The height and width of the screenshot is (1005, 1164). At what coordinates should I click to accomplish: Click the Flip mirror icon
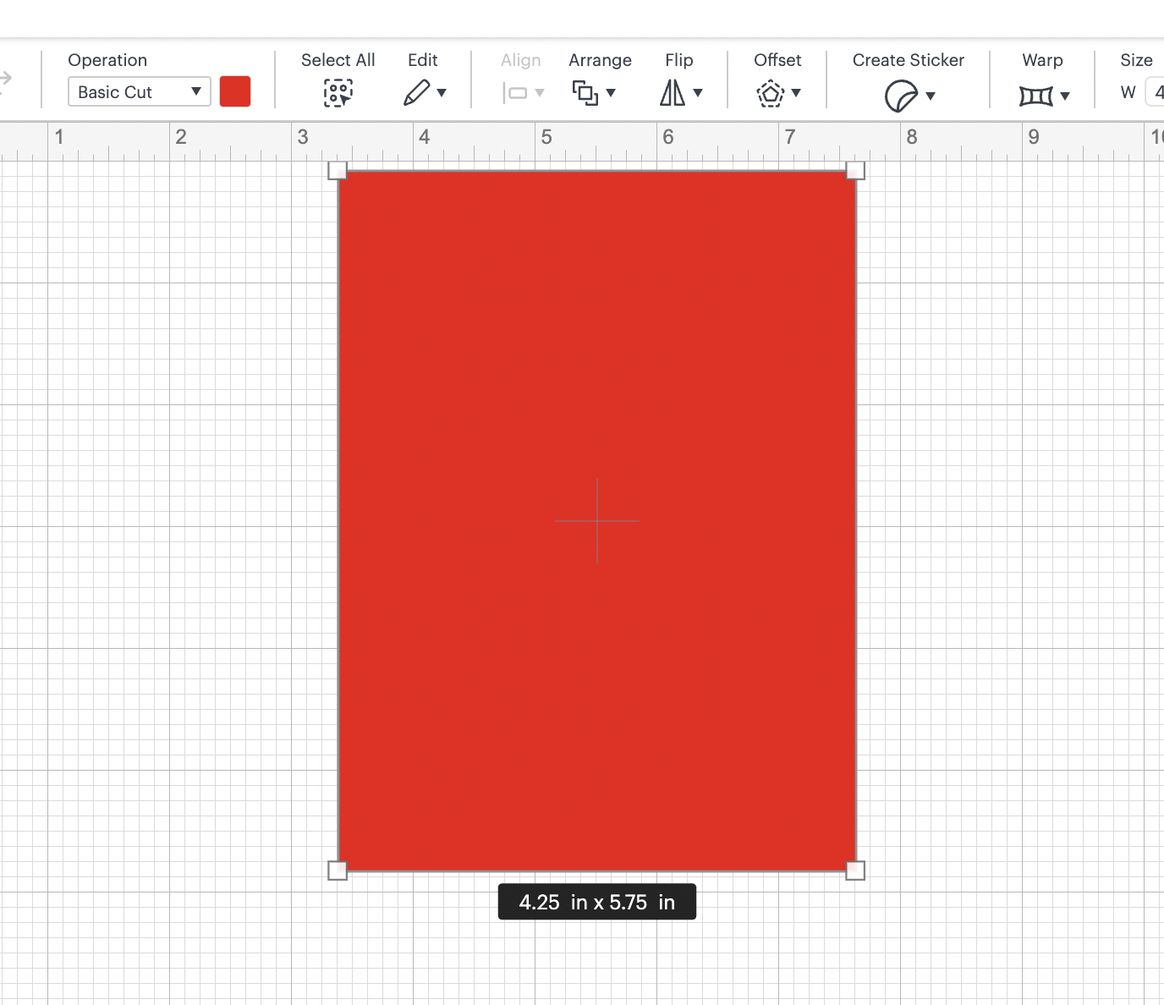[673, 93]
